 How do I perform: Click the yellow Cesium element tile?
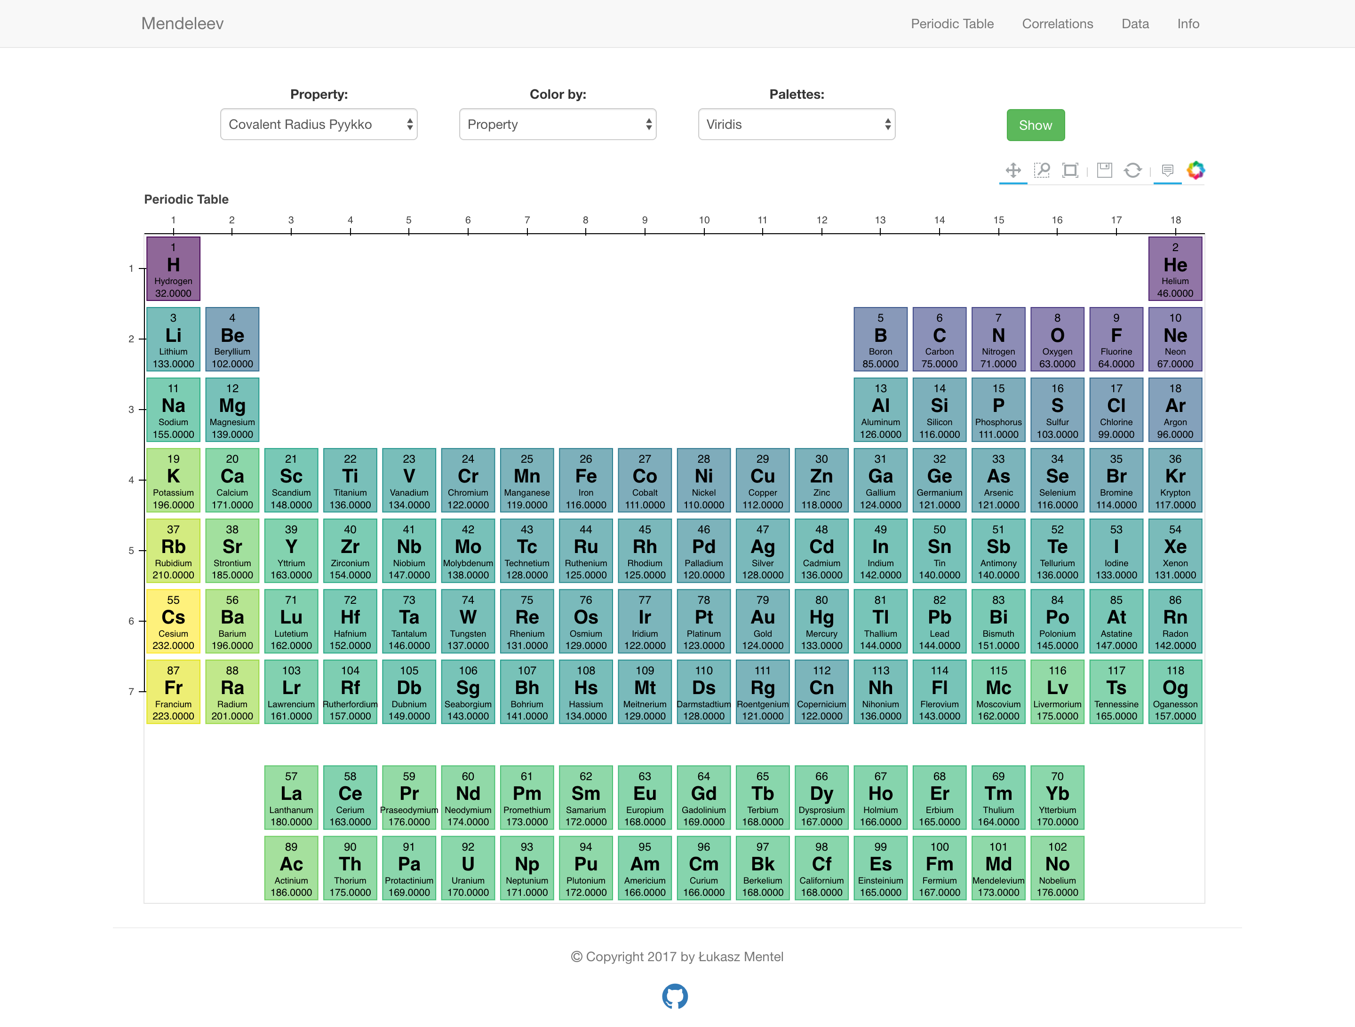(173, 621)
